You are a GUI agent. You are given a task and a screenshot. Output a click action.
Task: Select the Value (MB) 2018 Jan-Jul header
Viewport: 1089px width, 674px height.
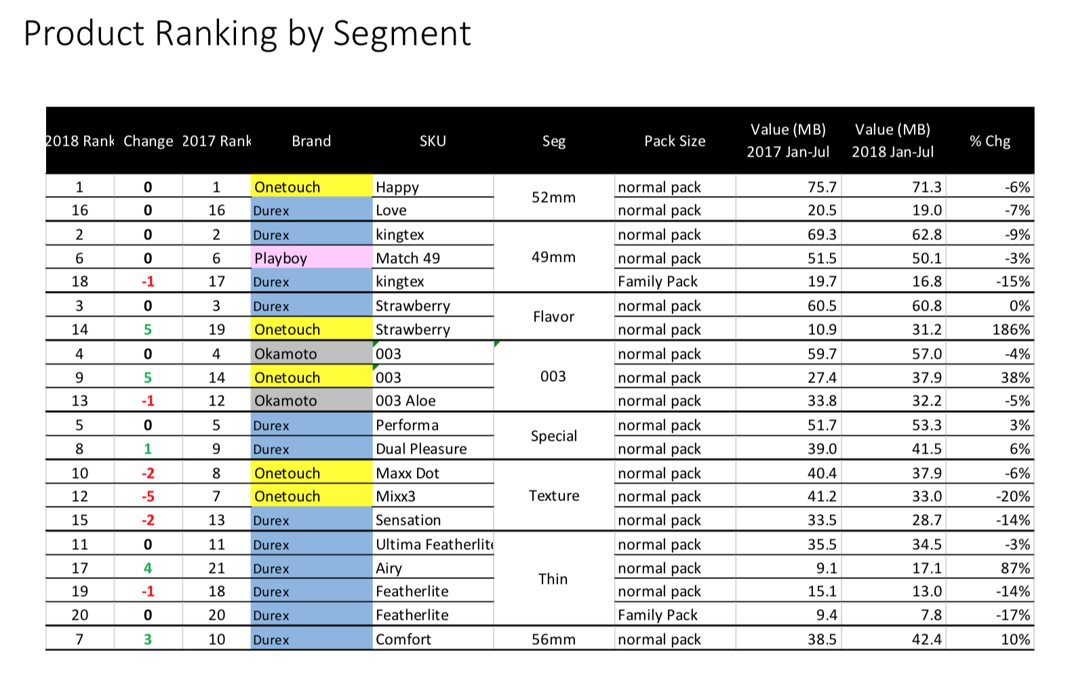coord(892,140)
